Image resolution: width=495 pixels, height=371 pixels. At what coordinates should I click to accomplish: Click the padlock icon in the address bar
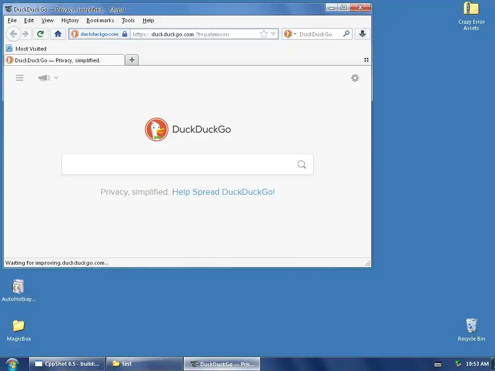tap(125, 34)
